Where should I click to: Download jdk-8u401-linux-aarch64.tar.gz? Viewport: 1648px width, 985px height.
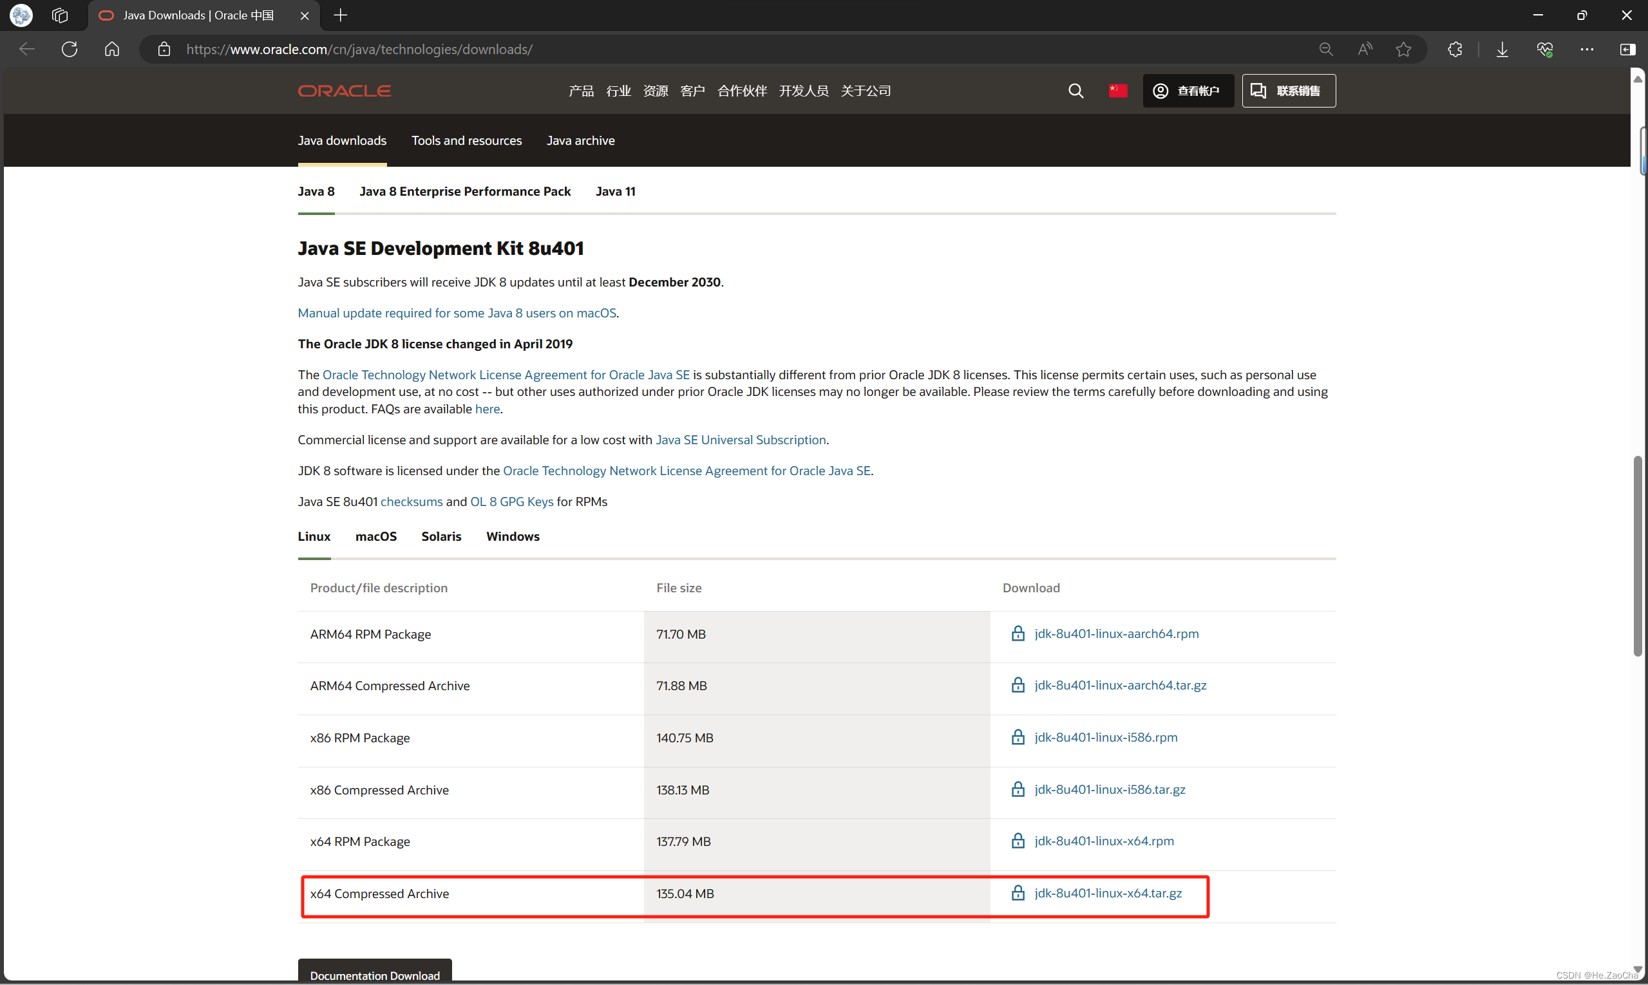[x=1121, y=685]
